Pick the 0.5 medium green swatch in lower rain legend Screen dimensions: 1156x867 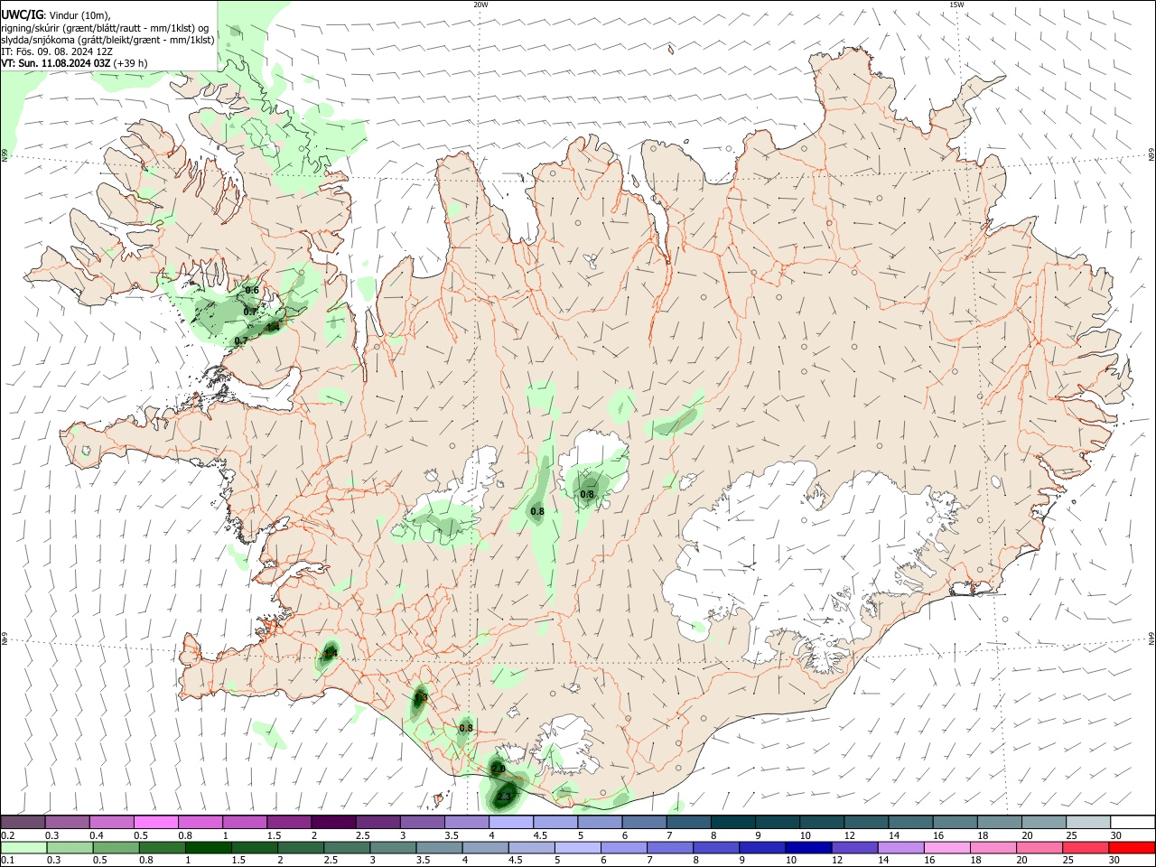[117, 848]
